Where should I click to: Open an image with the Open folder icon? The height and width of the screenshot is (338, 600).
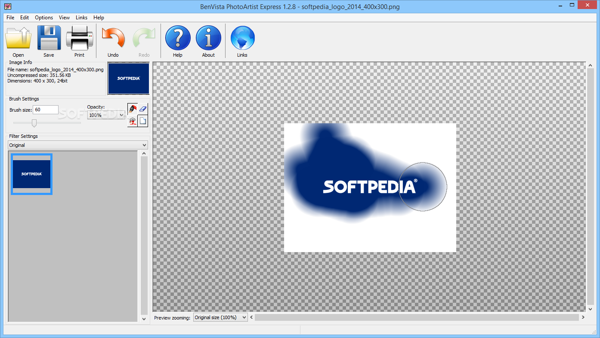coord(18,38)
